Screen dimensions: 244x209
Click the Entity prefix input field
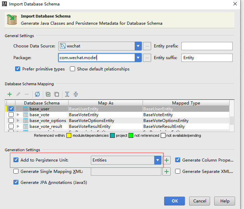coord(207,46)
